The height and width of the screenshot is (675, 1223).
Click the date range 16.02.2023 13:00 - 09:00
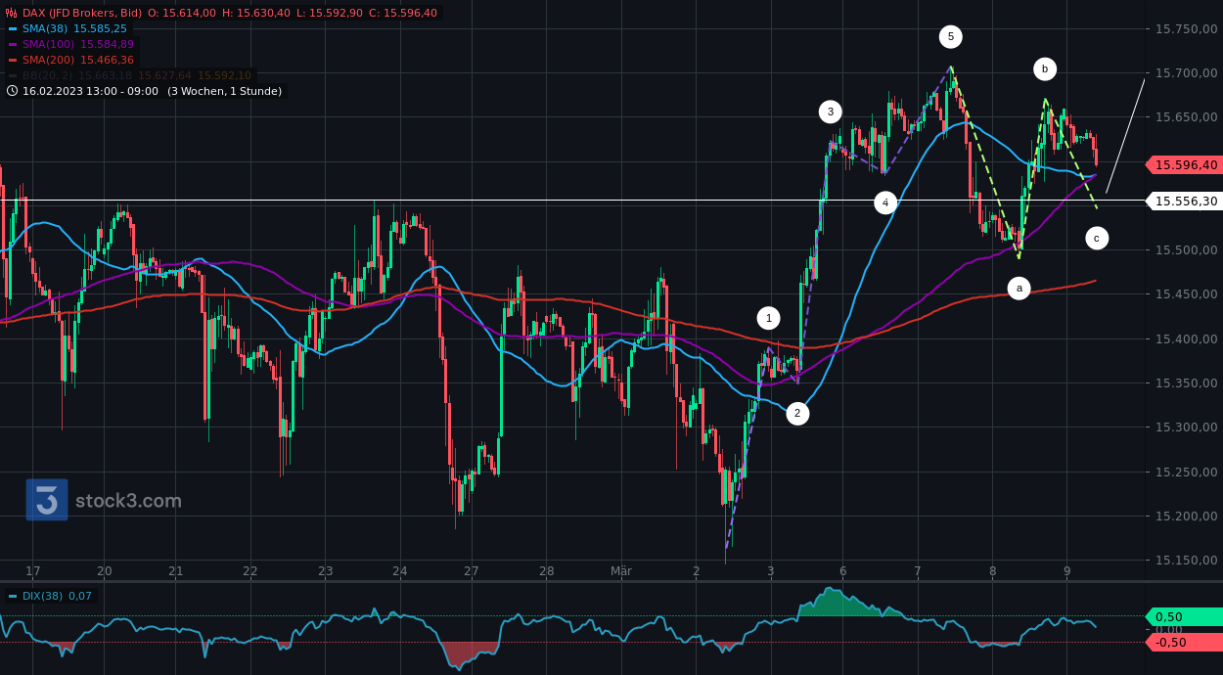point(90,90)
